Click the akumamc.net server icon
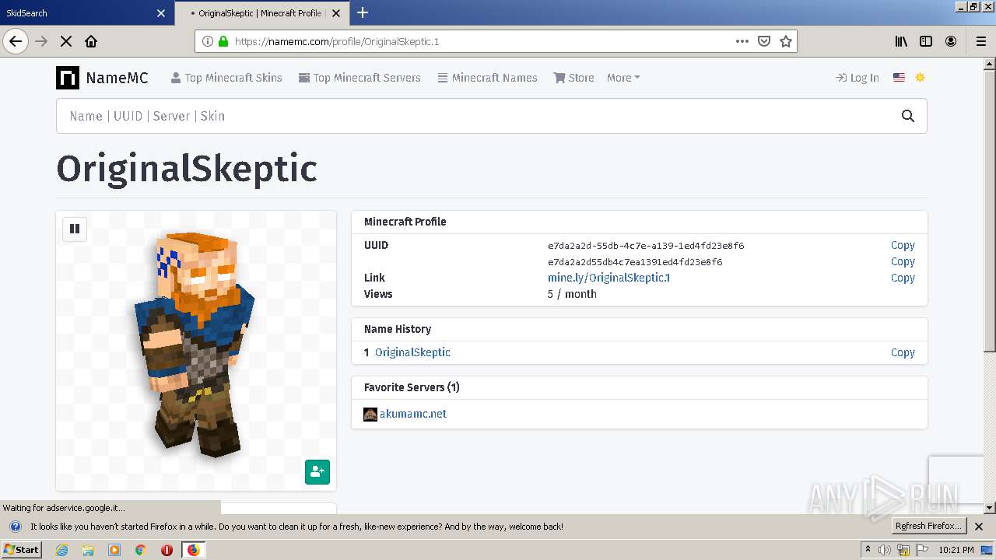Viewport: 996px width, 560px height. coord(370,415)
